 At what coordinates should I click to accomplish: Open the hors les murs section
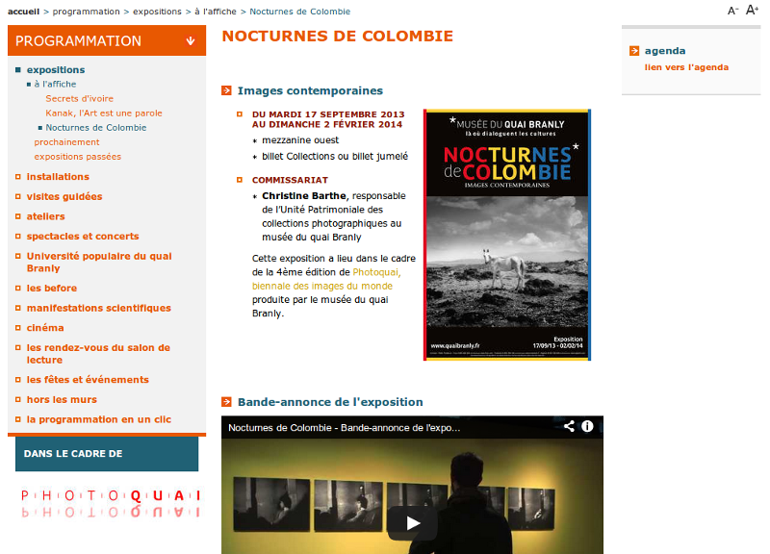click(x=62, y=399)
